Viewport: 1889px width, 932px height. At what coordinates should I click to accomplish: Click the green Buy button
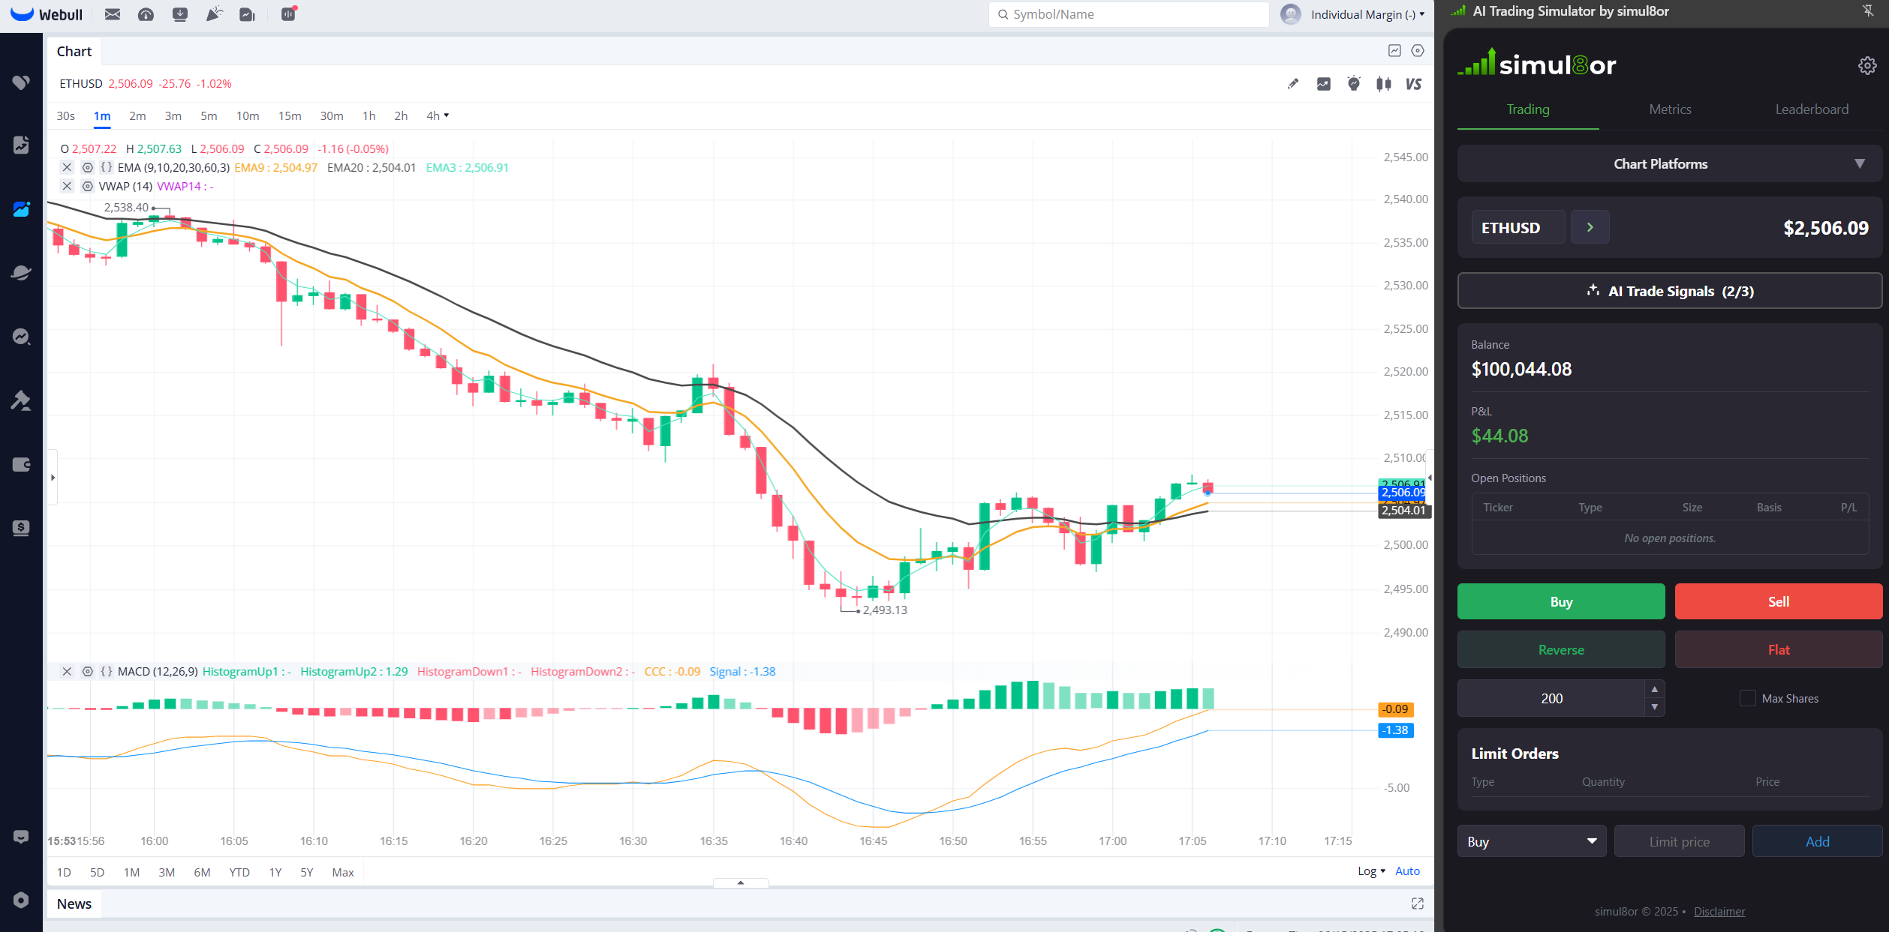click(1561, 601)
